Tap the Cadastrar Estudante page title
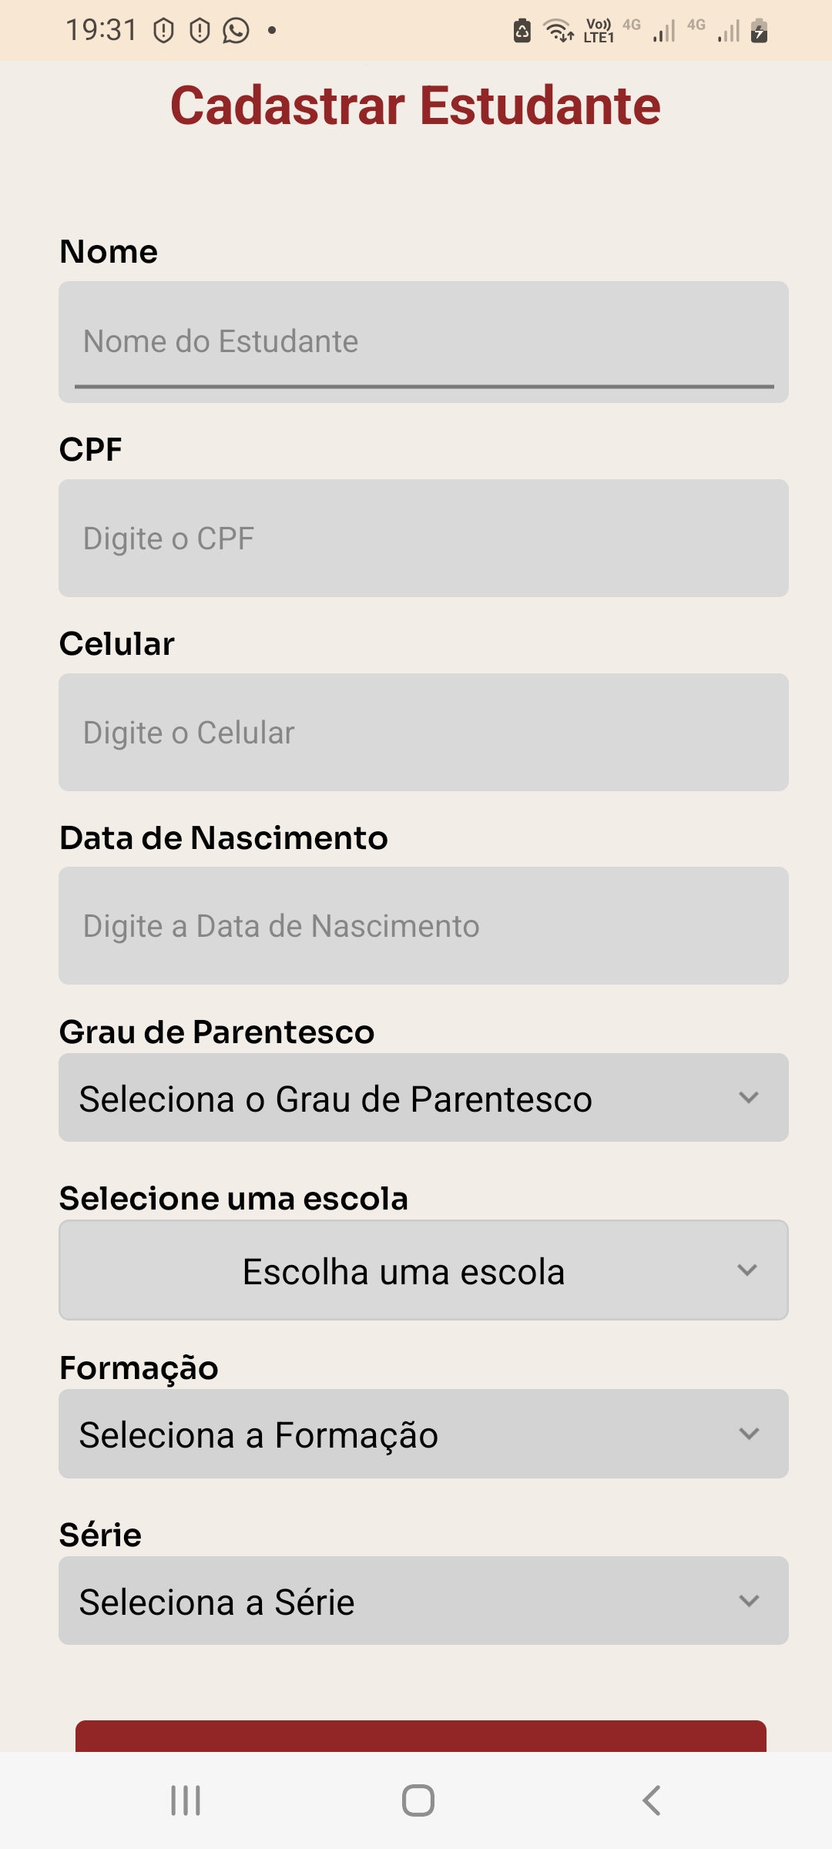 pyautogui.click(x=415, y=106)
